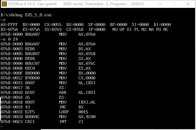This screenshot has height=130, width=196.
Task: Click the instruction INT 21
Action: tap(71, 122)
